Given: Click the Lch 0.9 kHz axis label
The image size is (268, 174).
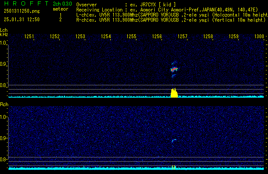Looking at the screenshot, I should tap(3, 64).
